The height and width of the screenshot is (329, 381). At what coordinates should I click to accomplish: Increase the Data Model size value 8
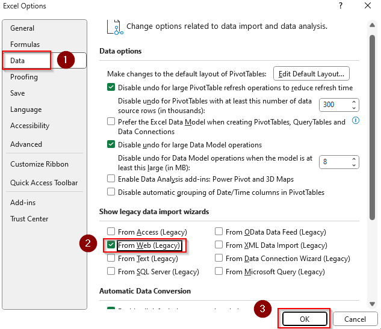[x=354, y=159]
